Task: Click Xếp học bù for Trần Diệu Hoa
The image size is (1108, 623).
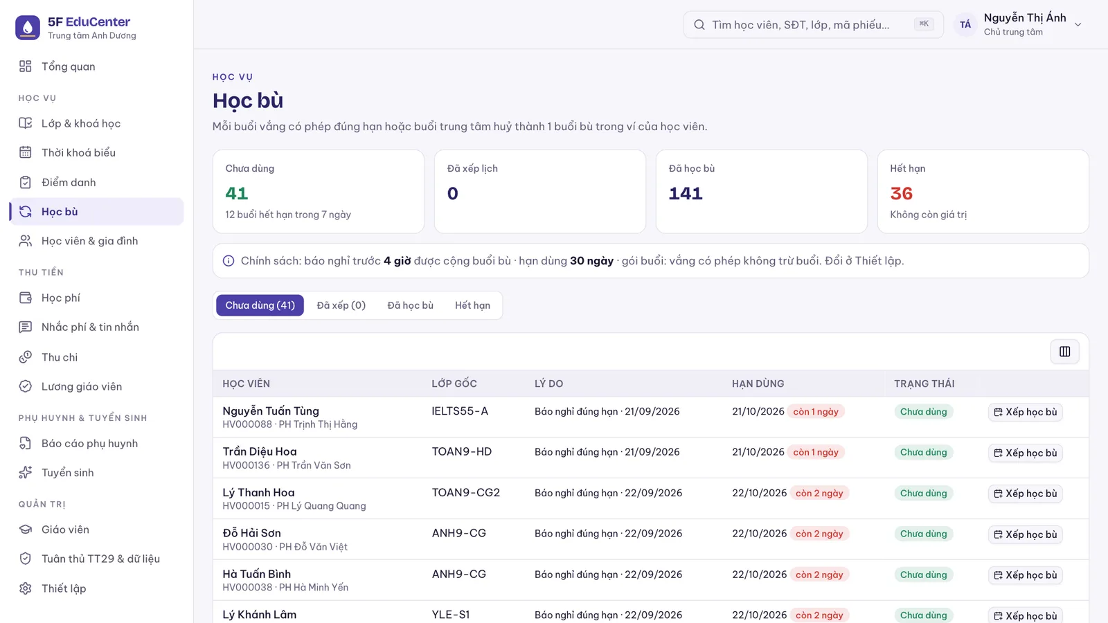Action: point(1025,453)
